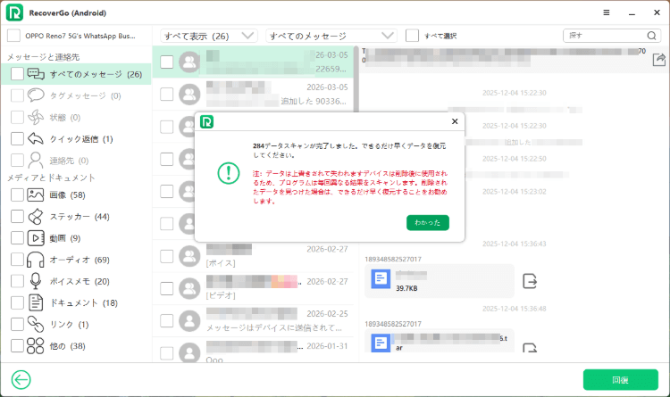This screenshot has width=670, height=397.
Task: Open the すべてのメッセージ filter dropdown
Action: [331, 36]
